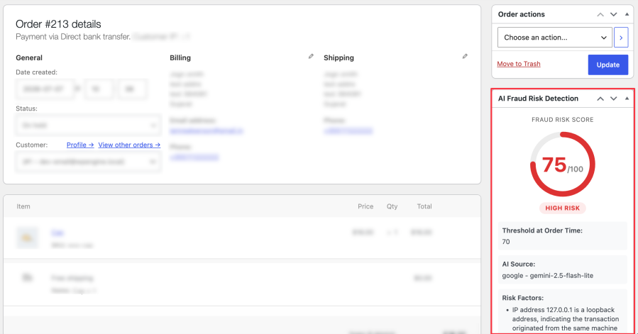Click the 'Risk Factors:' heading
Screen dimensions: 638x334
pos(522,298)
